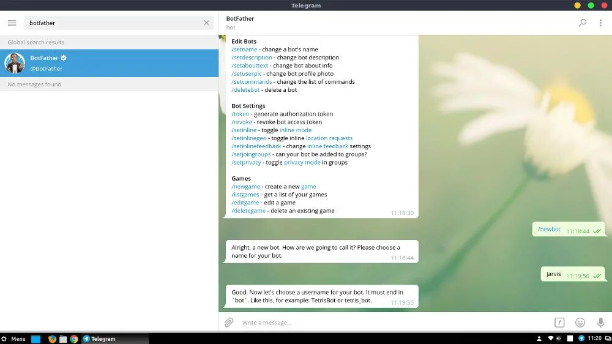Image resolution: width=612 pixels, height=344 pixels.
Task: Open the inline feedback link
Action: [327, 146]
